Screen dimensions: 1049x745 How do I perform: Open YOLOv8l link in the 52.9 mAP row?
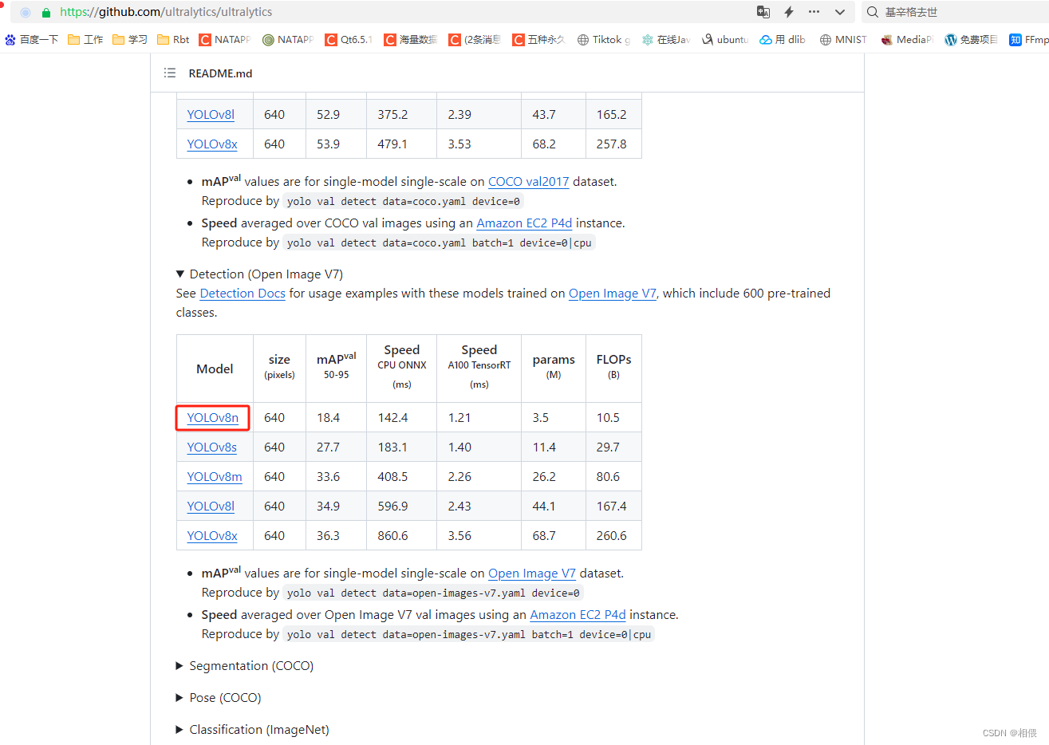[x=211, y=114]
